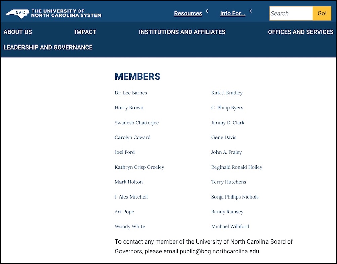Screen dimensions: 337x264
Task: Open Joel Ford member link
Action: [x=125, y=152]
